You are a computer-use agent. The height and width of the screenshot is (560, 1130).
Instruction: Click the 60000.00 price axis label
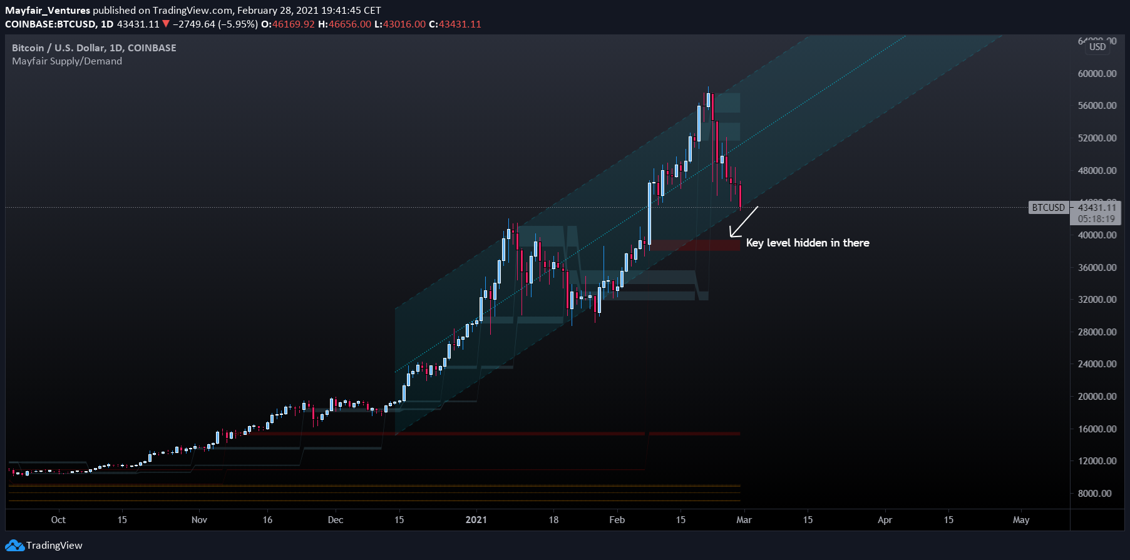point(1097,73)
